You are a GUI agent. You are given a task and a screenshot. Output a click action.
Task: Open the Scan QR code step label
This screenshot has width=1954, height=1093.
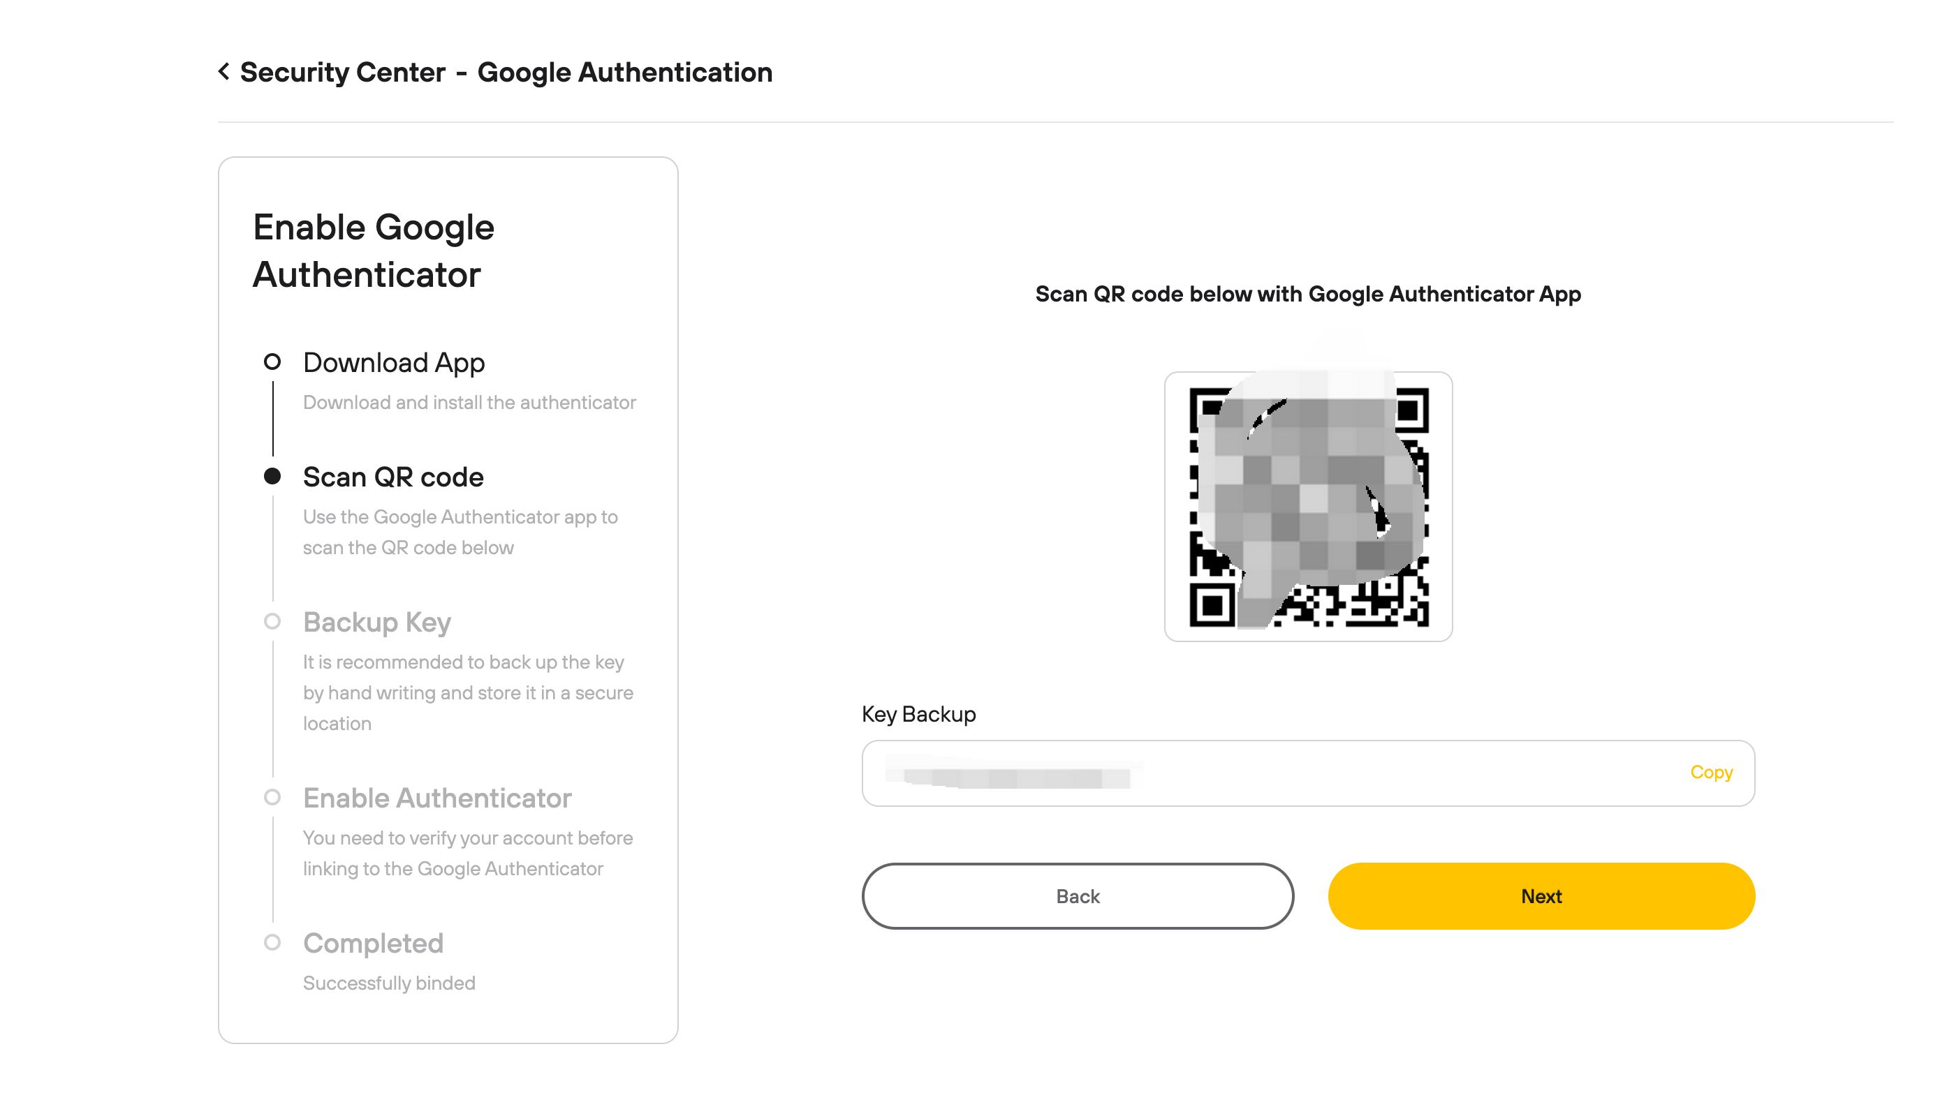[393, 477]
